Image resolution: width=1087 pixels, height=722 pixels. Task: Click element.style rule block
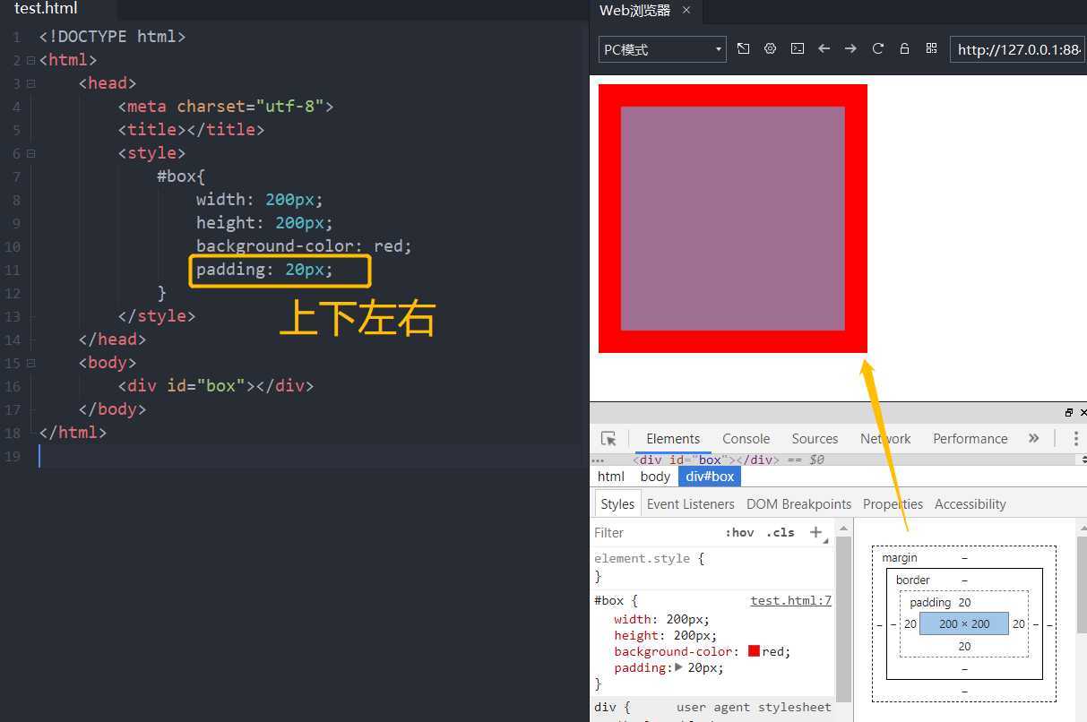[x=712, y=567]
